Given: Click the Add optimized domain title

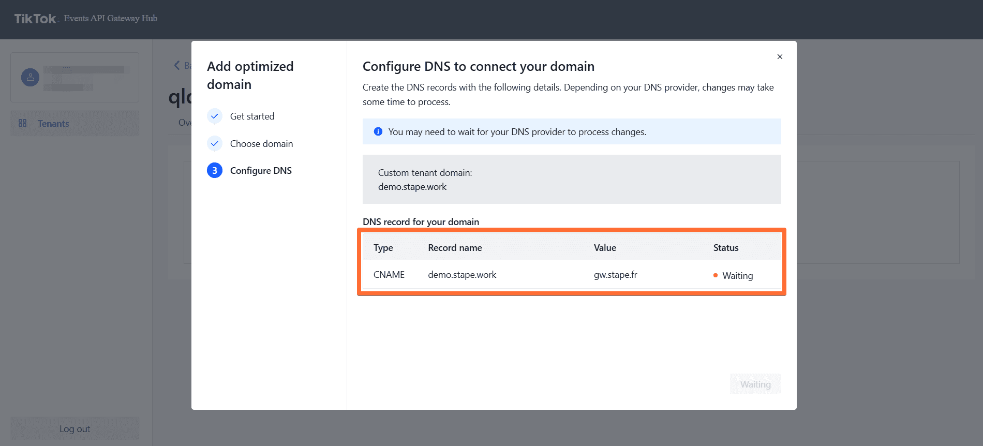Looking at the screenshot, I should 250,76.
